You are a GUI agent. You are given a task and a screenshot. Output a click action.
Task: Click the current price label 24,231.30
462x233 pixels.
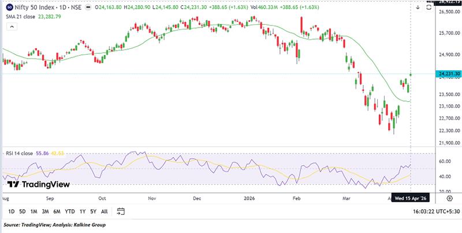[448, 74]
